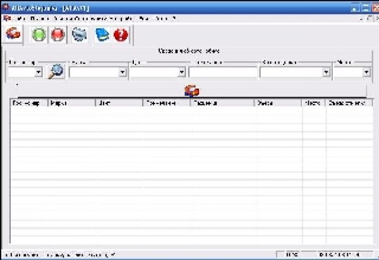Click the application icon in the title bar
The height and width of the screenshot is (260, 379).
pos(6,7)
